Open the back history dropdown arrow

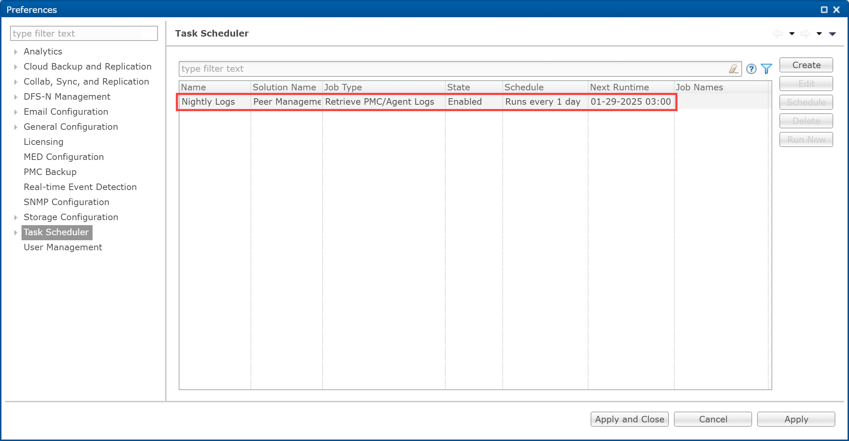coord(792,34)
